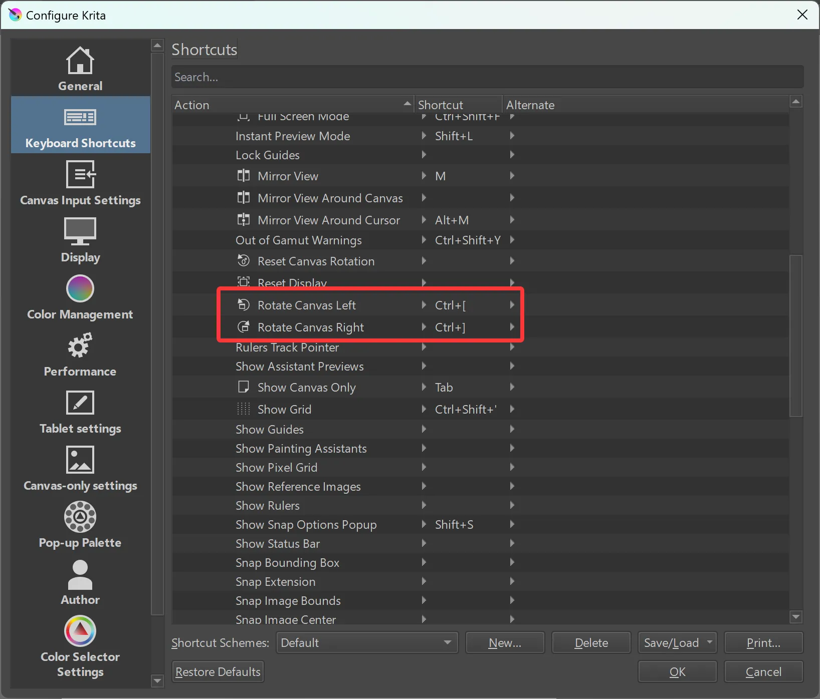Click the Alt+M shortcut value

tap(452, 220)
